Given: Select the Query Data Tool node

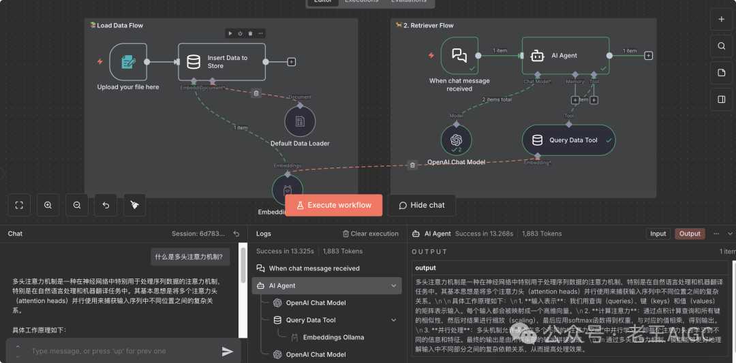Looking at the screenshot, I should (x=568, y=140).
